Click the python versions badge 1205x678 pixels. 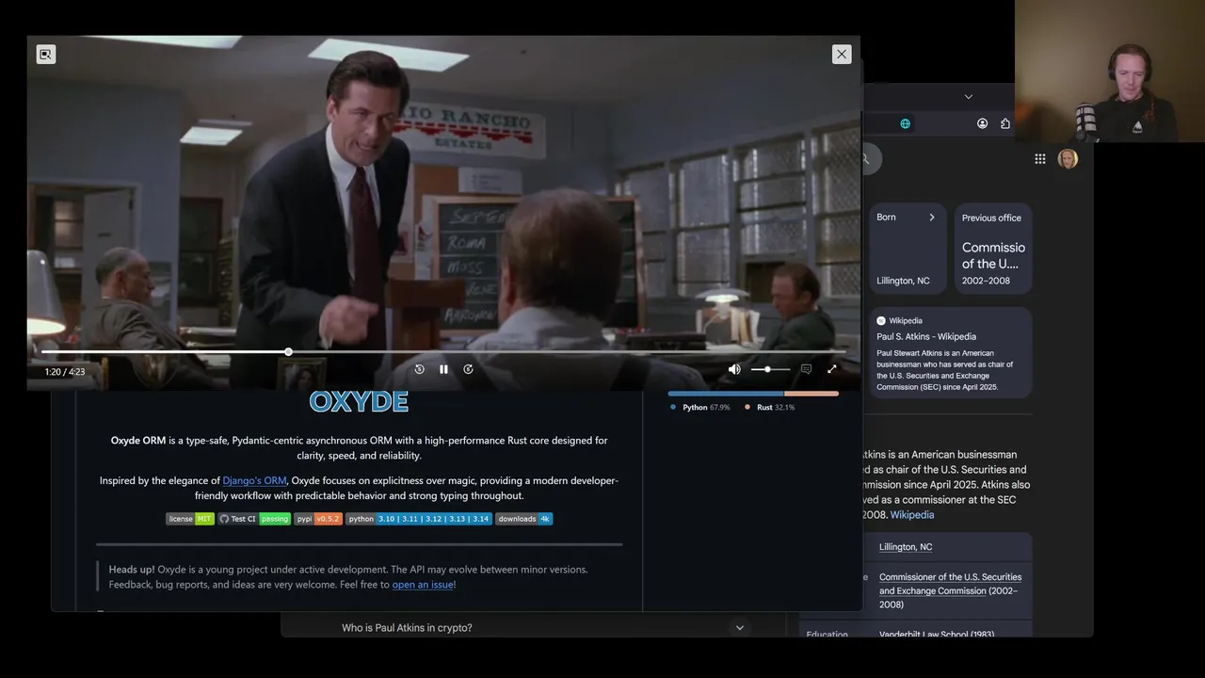(419, 519)
